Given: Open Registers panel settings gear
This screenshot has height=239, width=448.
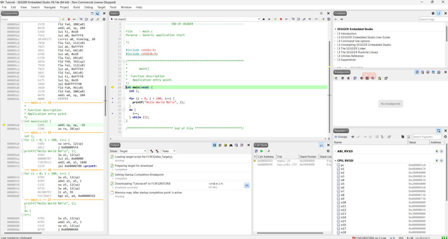Looking at the screenshot, I should pos(446,136).
